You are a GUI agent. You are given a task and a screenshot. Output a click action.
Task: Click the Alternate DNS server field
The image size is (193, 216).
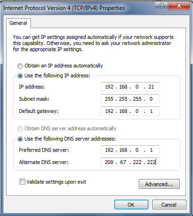point(130,162)
